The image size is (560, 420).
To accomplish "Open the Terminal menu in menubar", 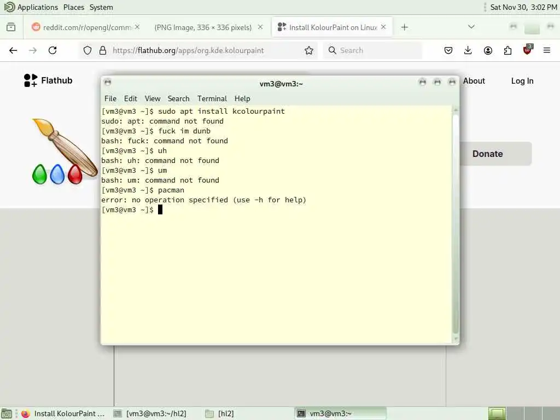I will pos(212,98).
